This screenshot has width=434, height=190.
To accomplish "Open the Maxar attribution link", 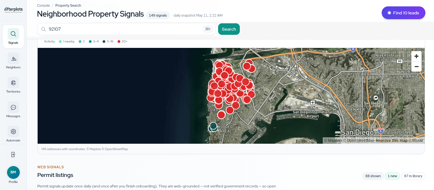I will pyautogui.click(x=416, y=141).
